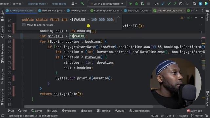Collapse the for loop fold marker line 68
The width and height of the screenshot is (210, 118).
[23, 42]
